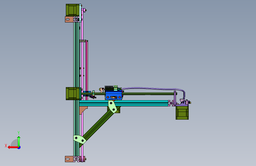The image size is (256, 166).
Task: Select the tall pink vertical plate beside the column
Action: (x=82, y=85)
